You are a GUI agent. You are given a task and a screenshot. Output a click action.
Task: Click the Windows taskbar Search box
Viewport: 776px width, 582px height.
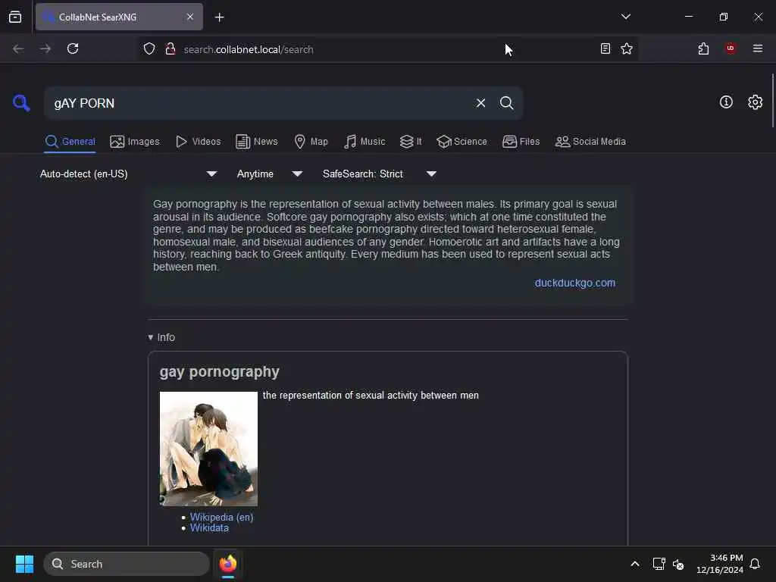127,564
